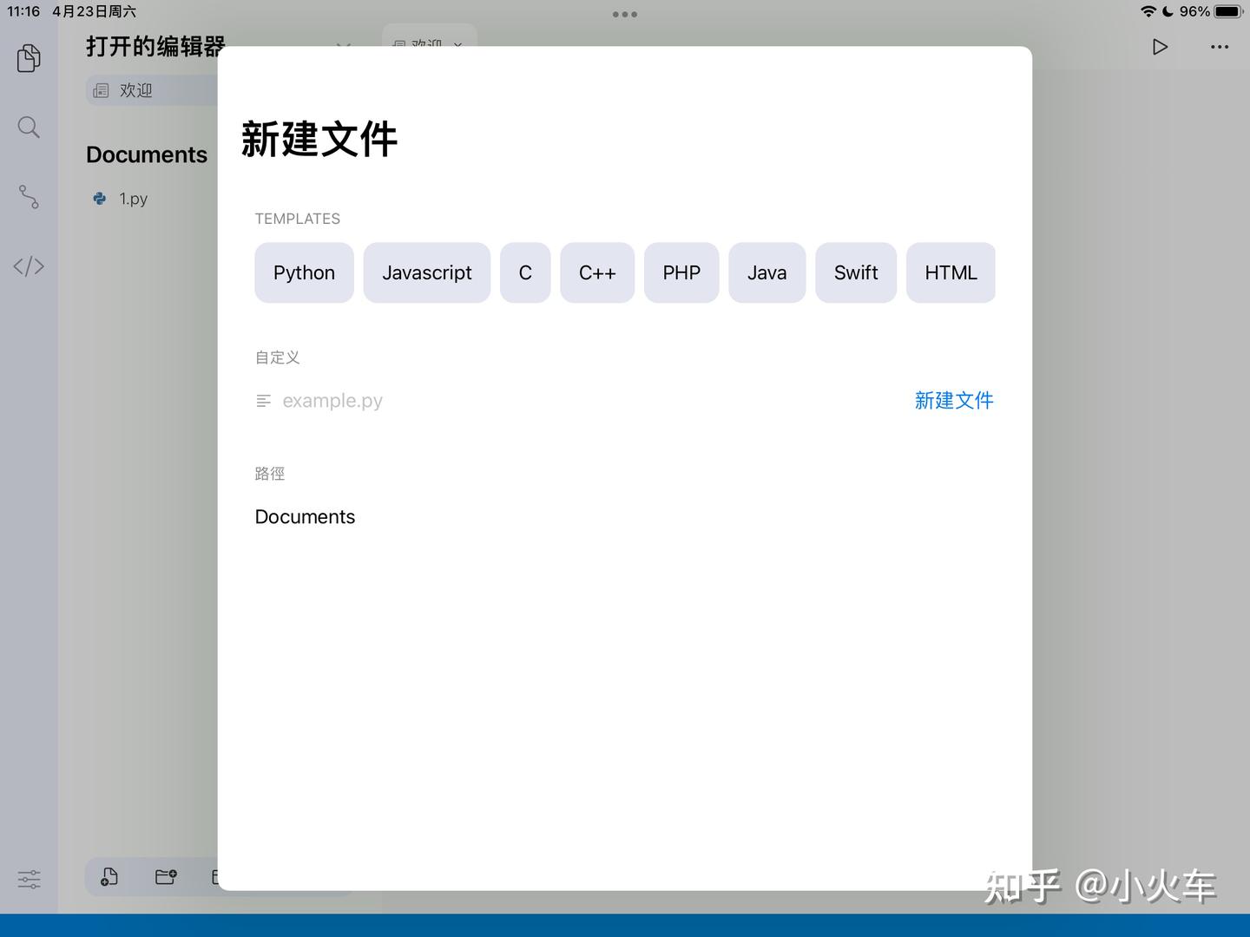Open the more options ellipsis menu

tap(1220, 46)
